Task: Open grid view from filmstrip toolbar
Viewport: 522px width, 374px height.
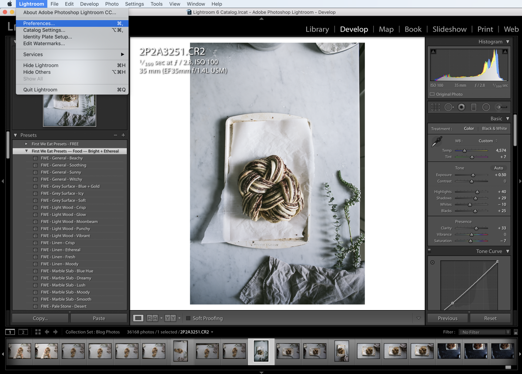Action: pos(38,332)
